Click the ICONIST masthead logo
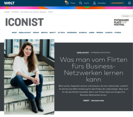 tap(25, 22)
